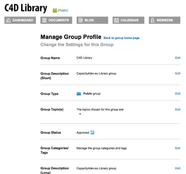Click 'Manage the group categories and tags' text
This screenshot has height=174, width=186.
[x=102, y=148]
